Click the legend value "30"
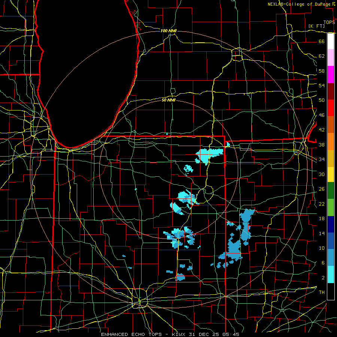This screenshot has height=337, width=337. click(322, 174)
